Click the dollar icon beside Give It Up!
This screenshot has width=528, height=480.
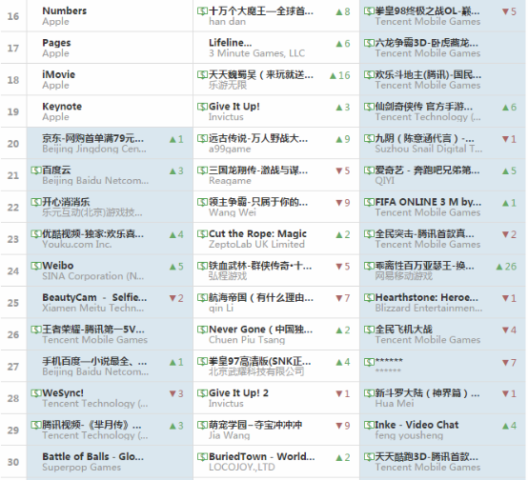(202, 107)
